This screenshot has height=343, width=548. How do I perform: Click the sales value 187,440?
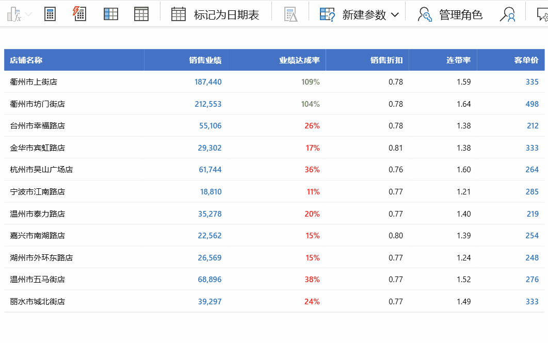208,81
